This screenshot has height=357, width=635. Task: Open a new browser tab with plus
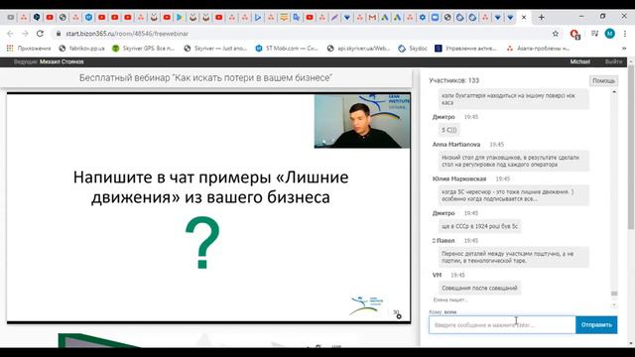pos(542,18)
